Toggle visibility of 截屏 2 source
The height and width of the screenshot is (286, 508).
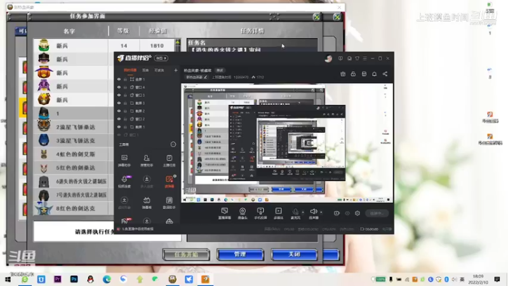119,111
